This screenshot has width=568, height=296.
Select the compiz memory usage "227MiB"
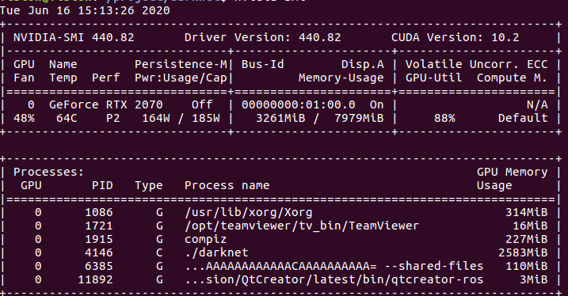[526, 239]
